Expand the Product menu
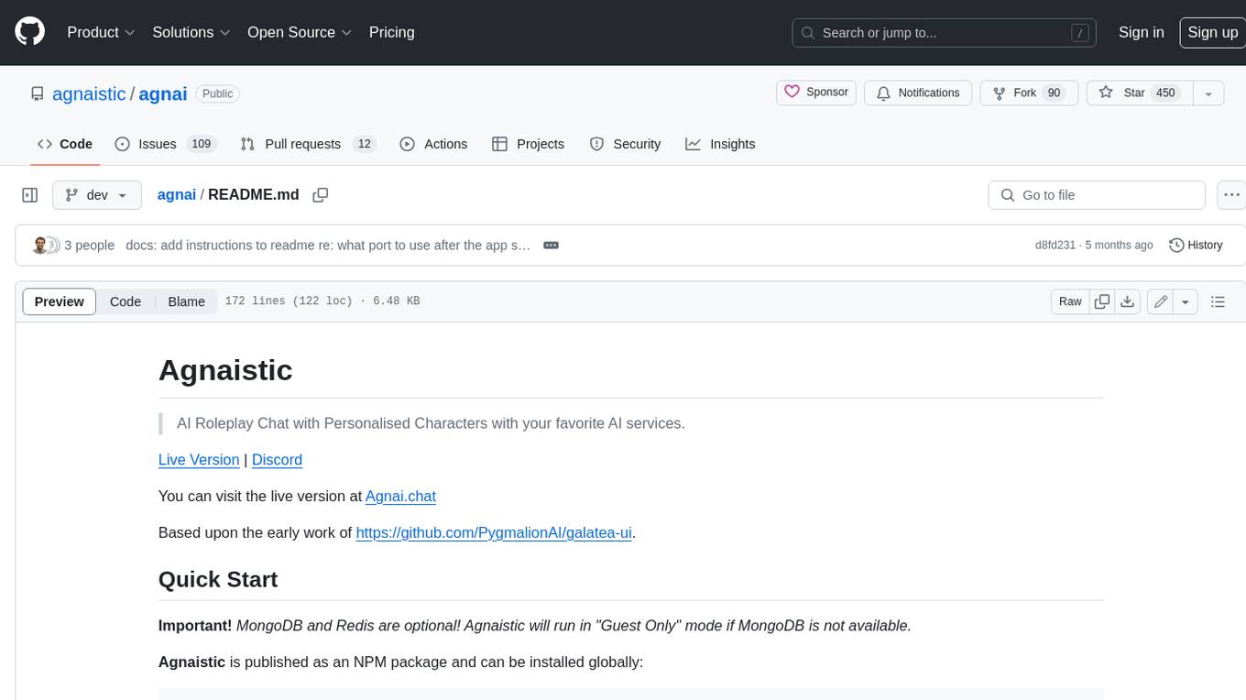 pyautogui.click(x=101, y=32)
